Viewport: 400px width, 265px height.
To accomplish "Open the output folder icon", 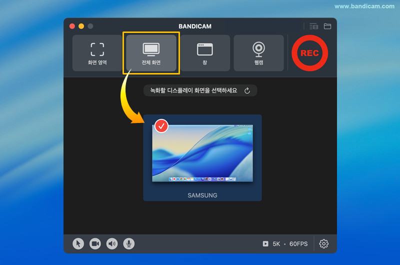I will [327, 26].
